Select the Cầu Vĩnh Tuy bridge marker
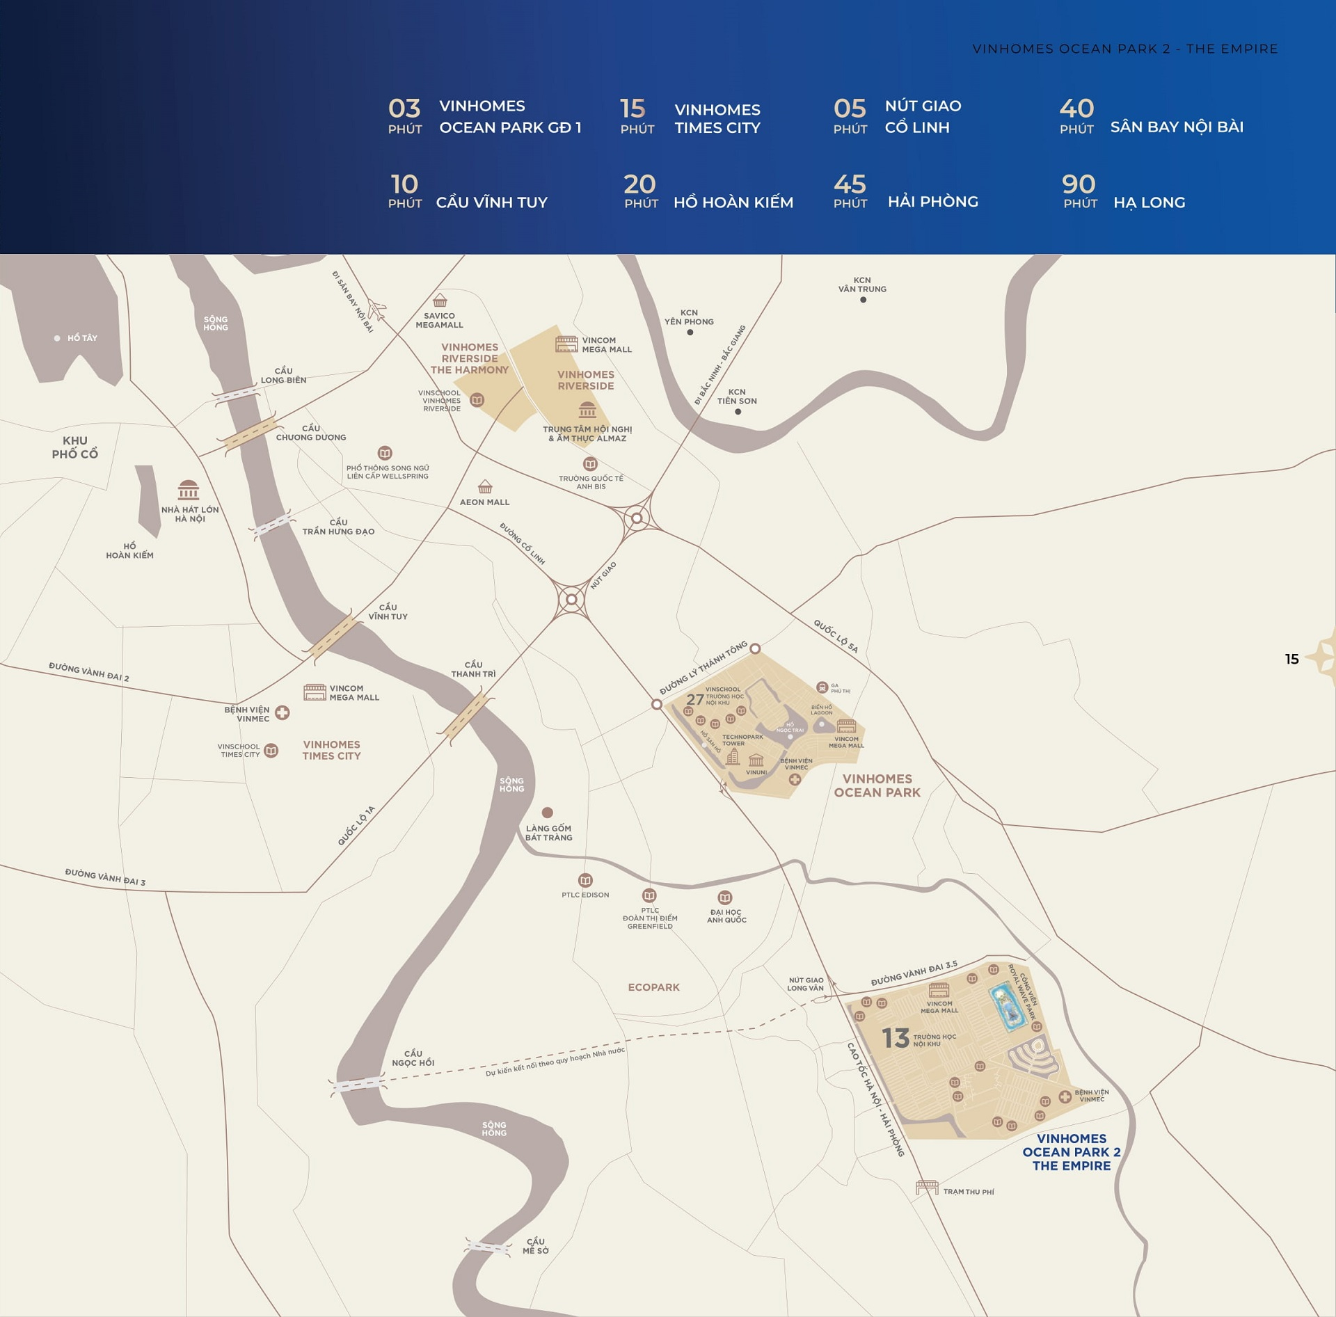Viewport: 1336px width, 1317px height. pyautogui.click(x=332, y=637)
